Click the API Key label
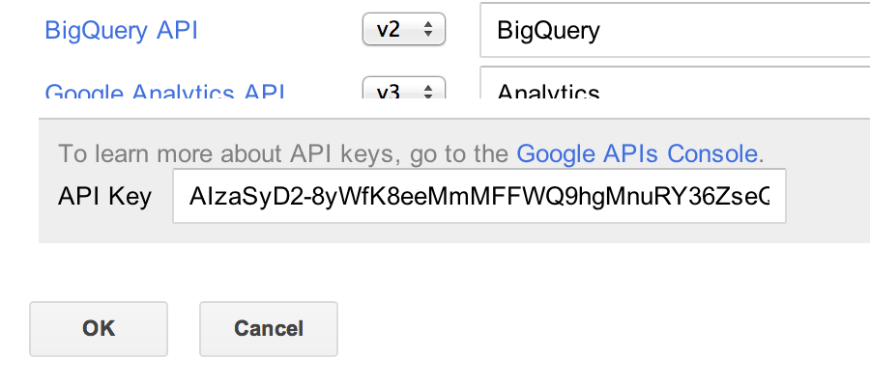This screenshot has width=870, height=386. (x=104, y=197)
